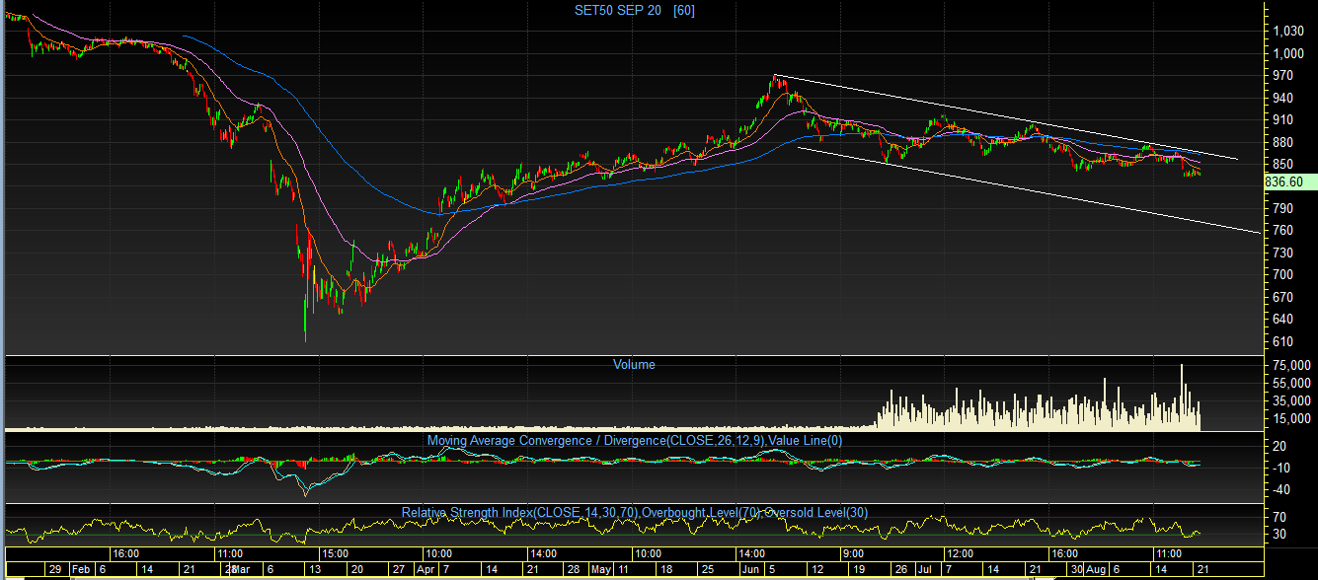Viewport: 1318px width, 580px height.
Task: Select the 910 price axis label
Action: point(1281,120)
